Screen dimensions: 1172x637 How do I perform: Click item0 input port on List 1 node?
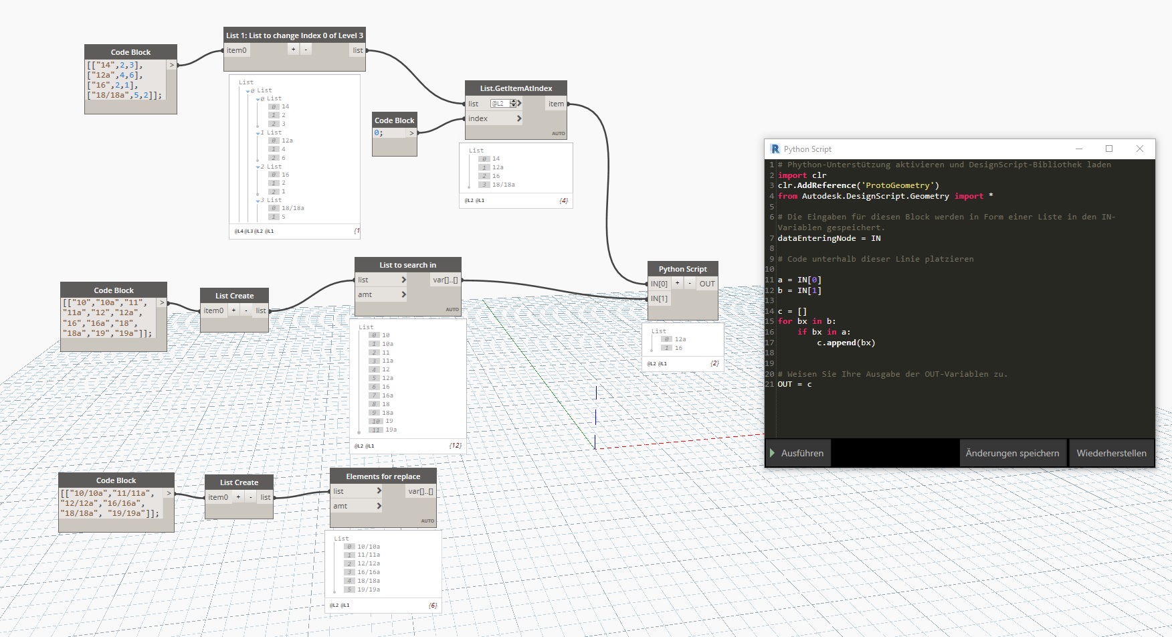click(x=236, y=50)
